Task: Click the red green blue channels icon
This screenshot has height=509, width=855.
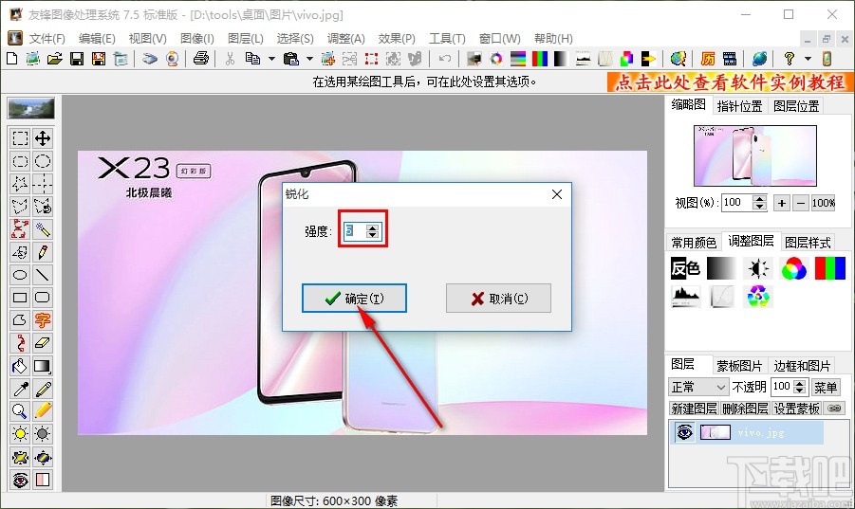Action: [x=830, y=268]
